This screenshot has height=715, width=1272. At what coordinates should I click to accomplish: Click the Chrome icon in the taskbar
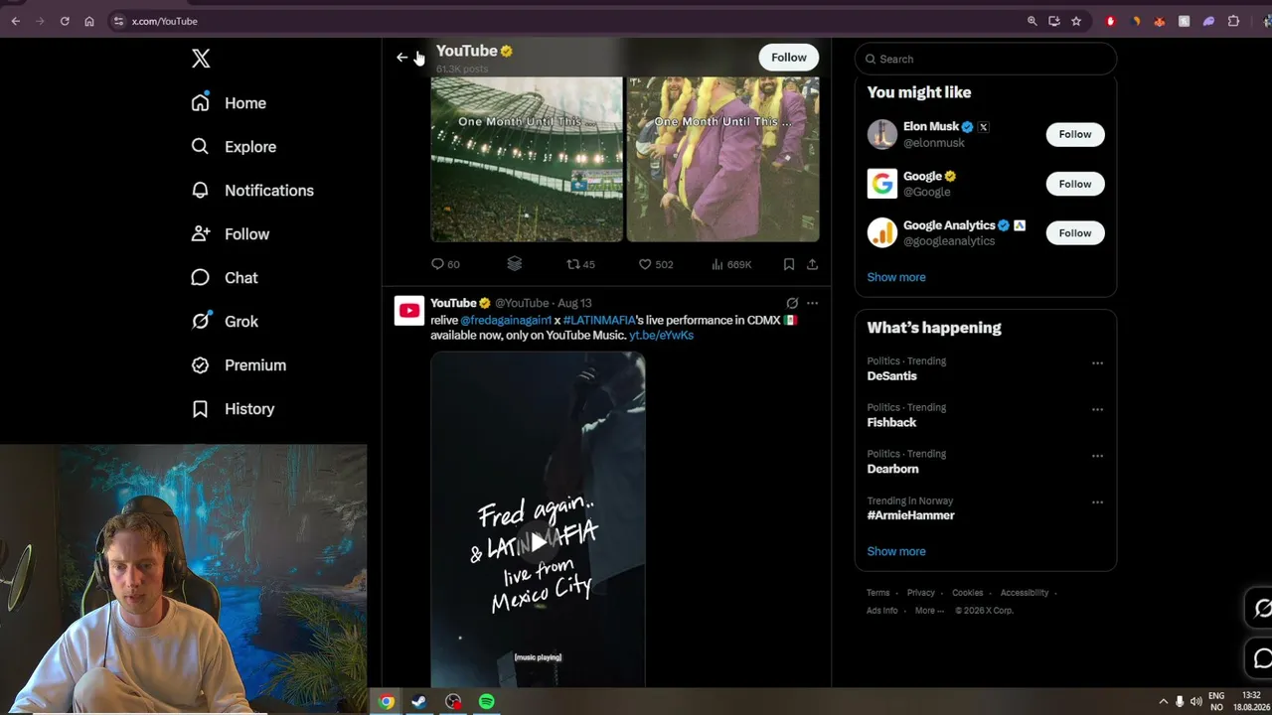tap(386, 702)
